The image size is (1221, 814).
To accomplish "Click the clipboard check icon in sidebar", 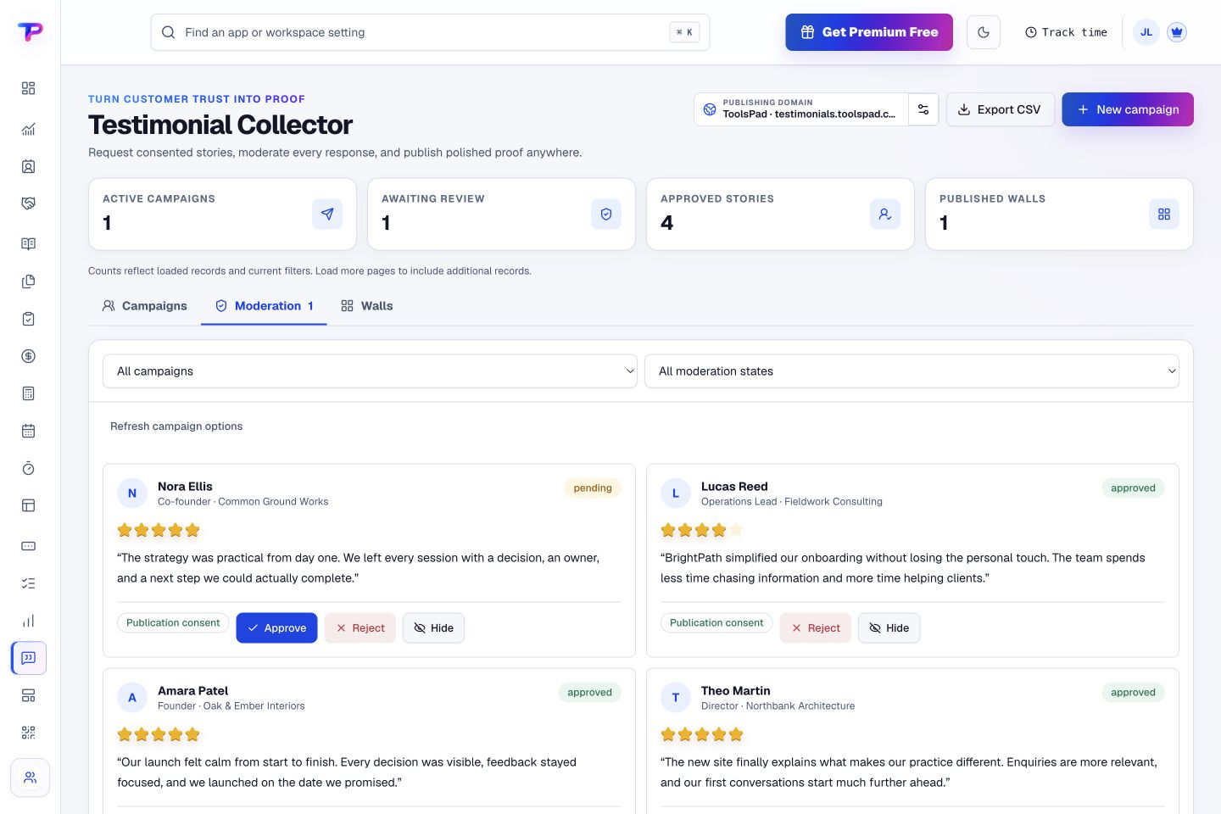I will pos(28,319).
